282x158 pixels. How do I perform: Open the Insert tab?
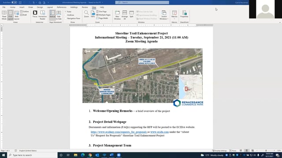point(22,7)
